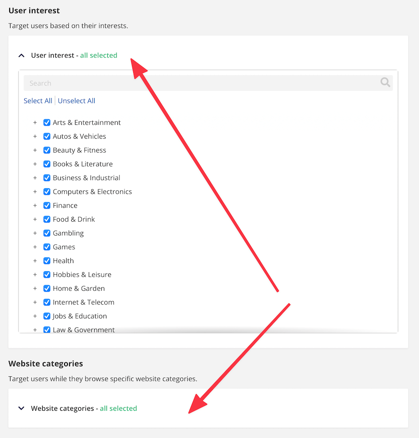Uncheck the Books & Literature checkbox
The height and width of the screenshot is (438, 419).
[x=47, y=164]
